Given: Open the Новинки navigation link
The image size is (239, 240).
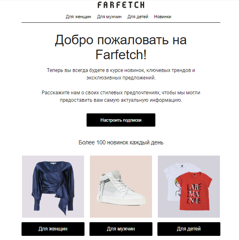Looking at the screenshot, I should point(162,17).
